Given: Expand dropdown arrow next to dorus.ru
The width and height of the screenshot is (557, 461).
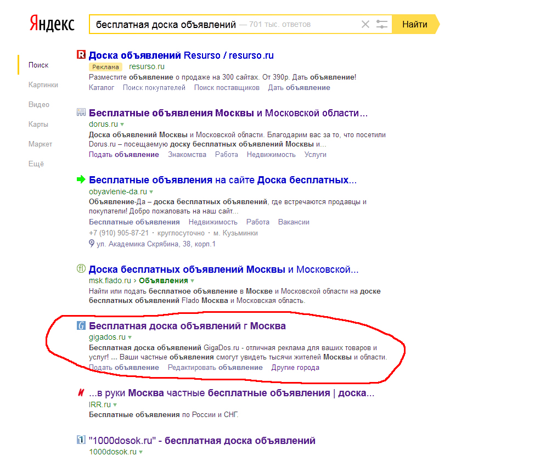Looking at the screenshot, I should click(122, 125).
